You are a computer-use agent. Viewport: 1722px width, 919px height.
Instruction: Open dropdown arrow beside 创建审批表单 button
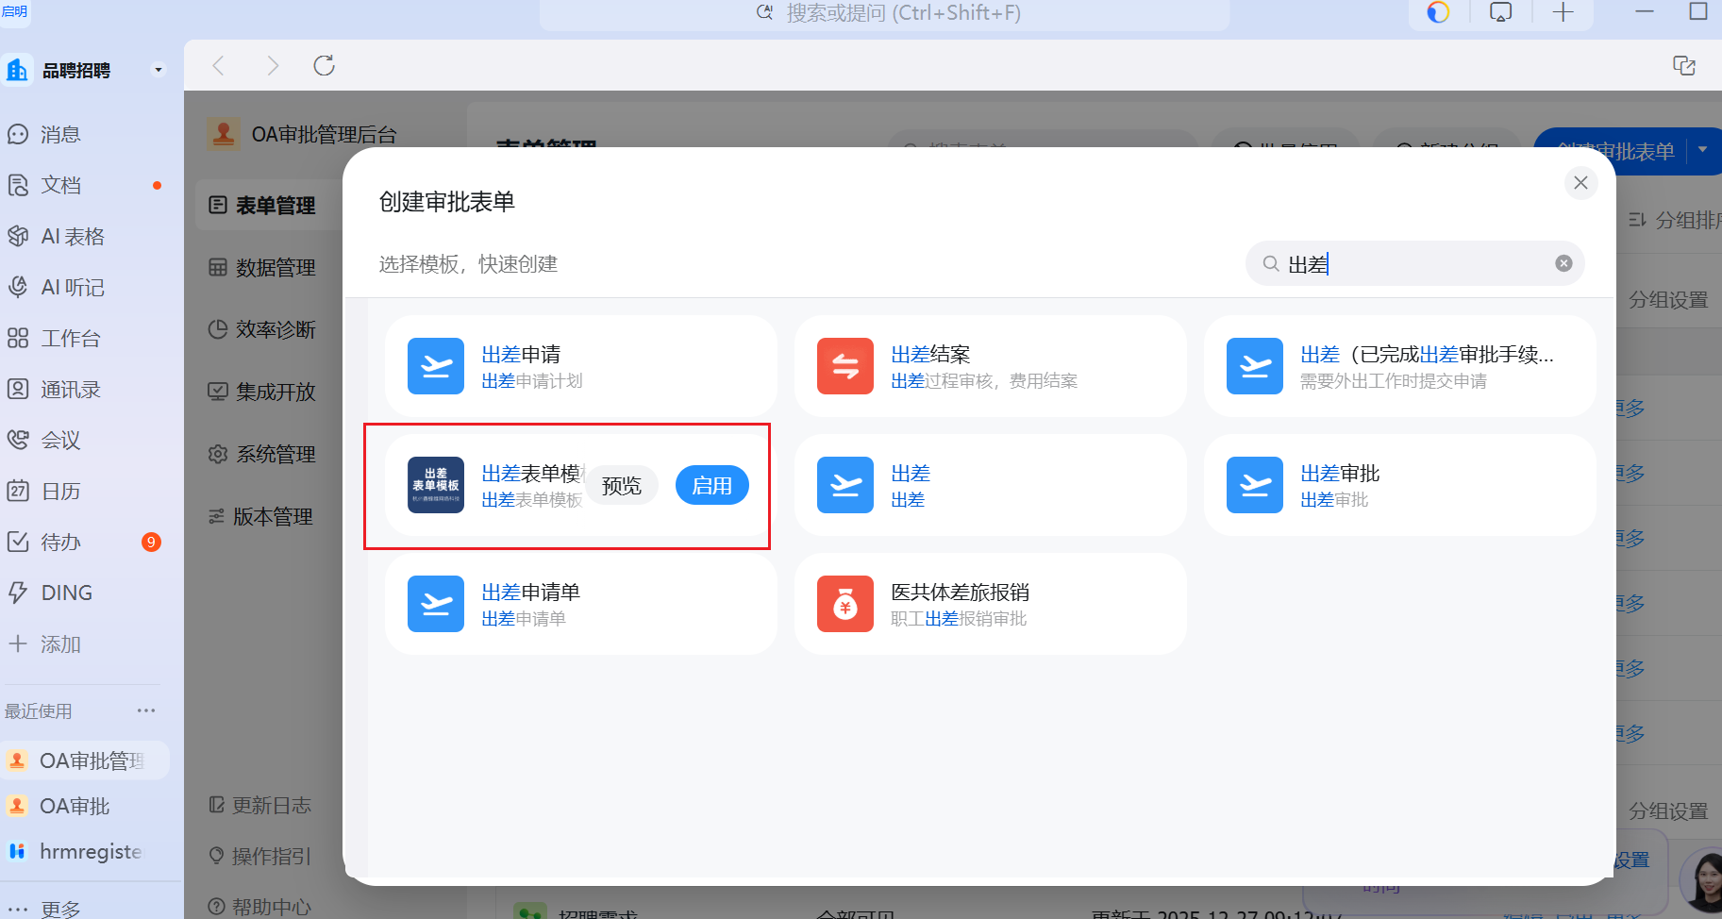tap(1703, 150)
